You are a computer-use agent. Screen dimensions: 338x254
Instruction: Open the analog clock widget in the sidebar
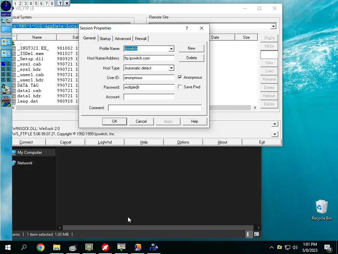pyautogui.click(x=6, y=6)
